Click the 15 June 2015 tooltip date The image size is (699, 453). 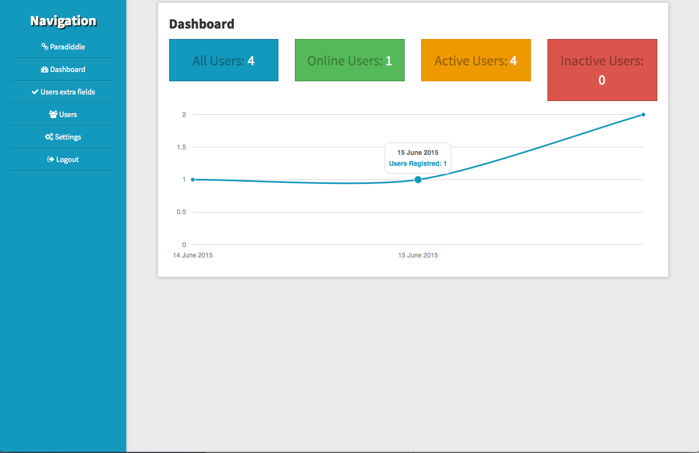click(418, 153)
